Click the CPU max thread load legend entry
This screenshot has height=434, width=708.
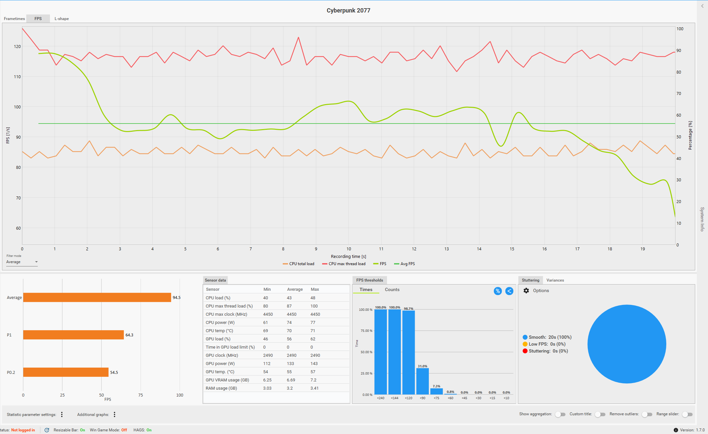pos(344,264)
